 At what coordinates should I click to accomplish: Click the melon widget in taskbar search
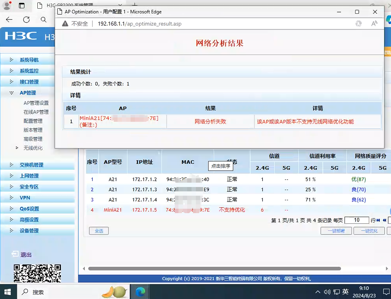(x=115, y=292)
